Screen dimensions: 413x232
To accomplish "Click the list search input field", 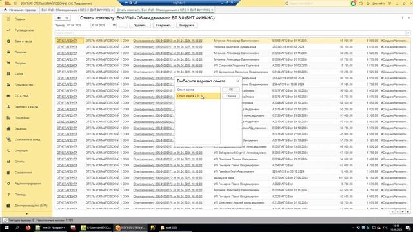I will [230, 33].
